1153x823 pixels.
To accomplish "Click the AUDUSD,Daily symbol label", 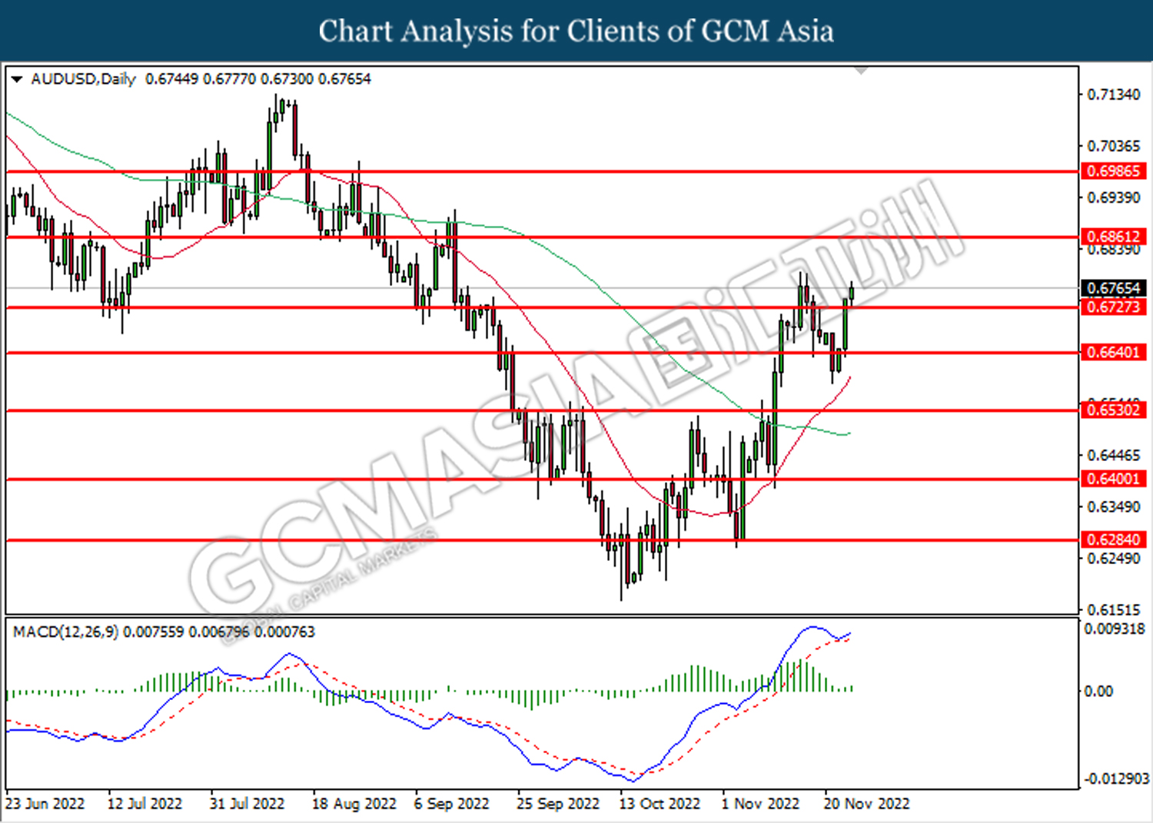I will tap(83, 79).
